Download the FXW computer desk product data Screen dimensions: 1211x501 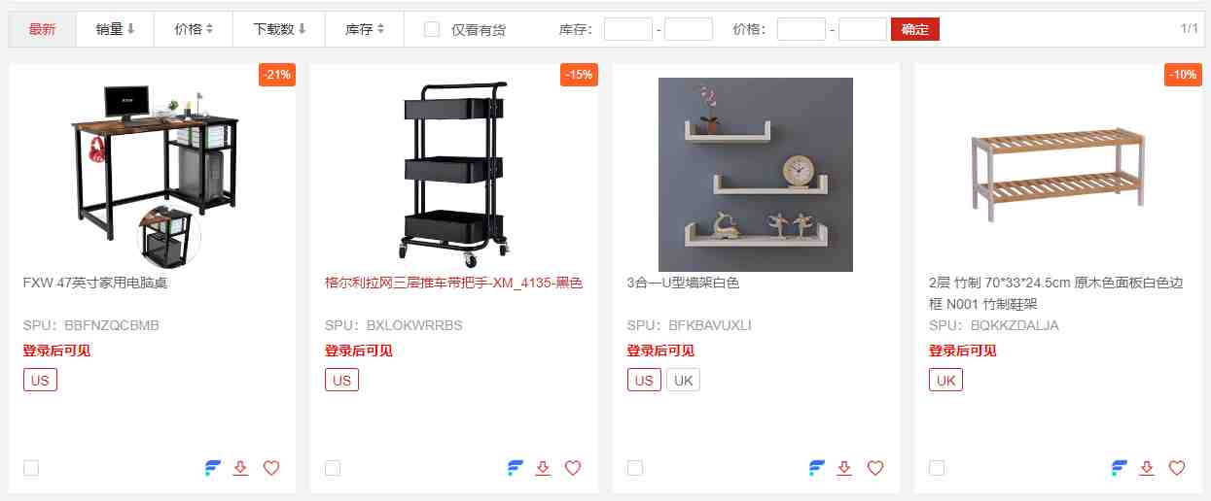[241, 468]
